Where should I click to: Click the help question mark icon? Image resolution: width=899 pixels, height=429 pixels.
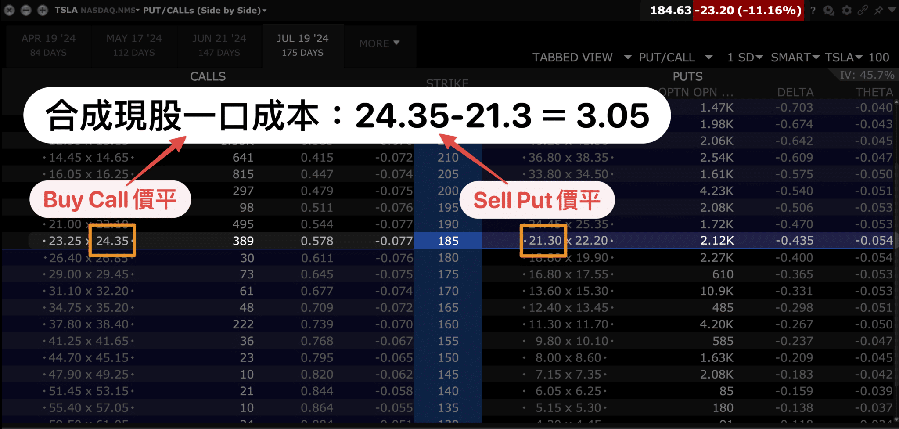click(813, 11)
